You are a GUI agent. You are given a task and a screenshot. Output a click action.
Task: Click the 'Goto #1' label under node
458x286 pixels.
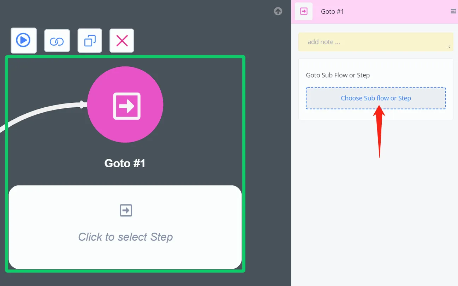click(x=125, y=163)
